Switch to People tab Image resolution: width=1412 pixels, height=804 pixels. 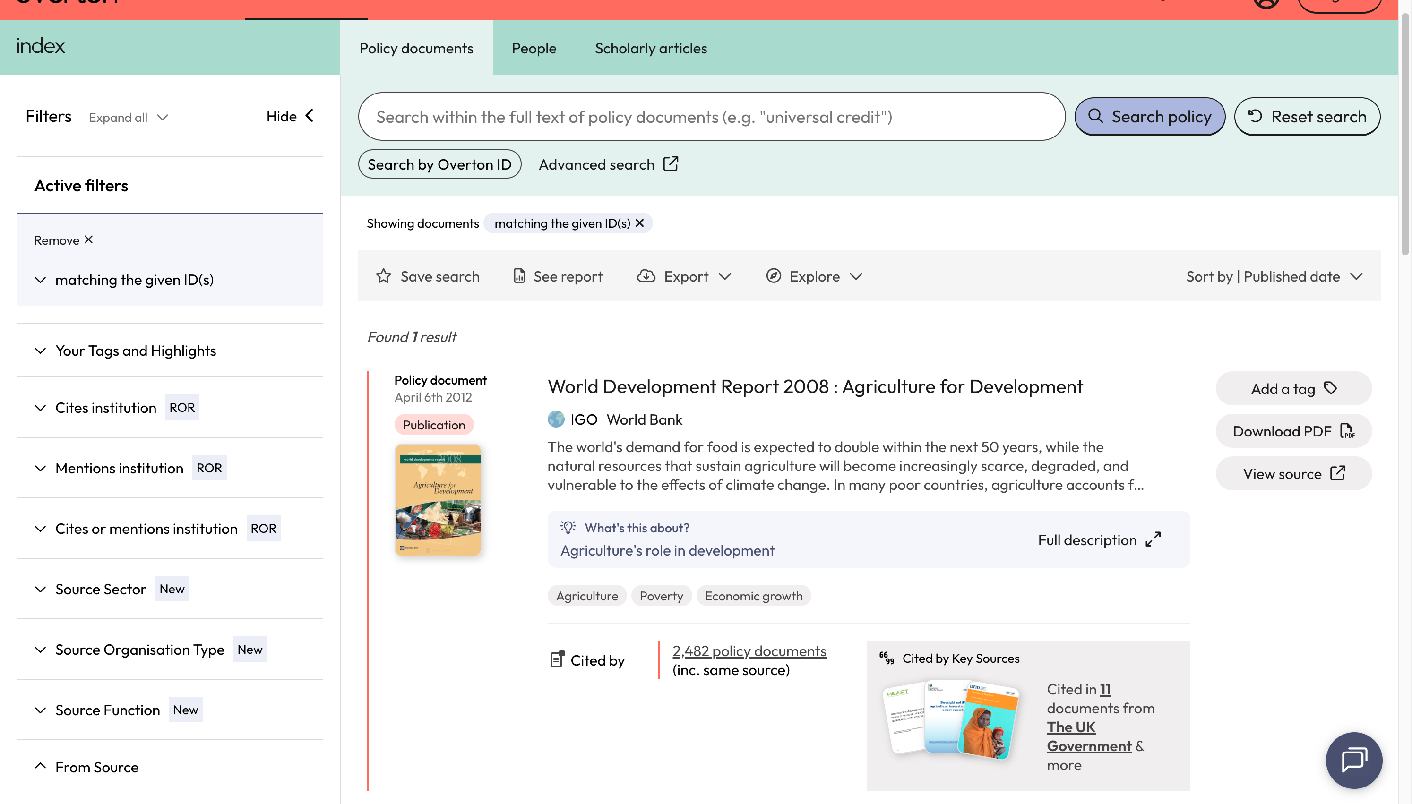(534, 48)
